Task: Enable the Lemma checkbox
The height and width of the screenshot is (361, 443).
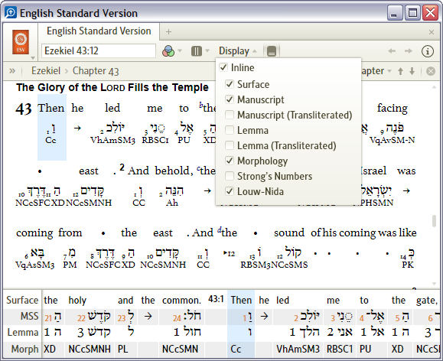Action: click(230, 130)
